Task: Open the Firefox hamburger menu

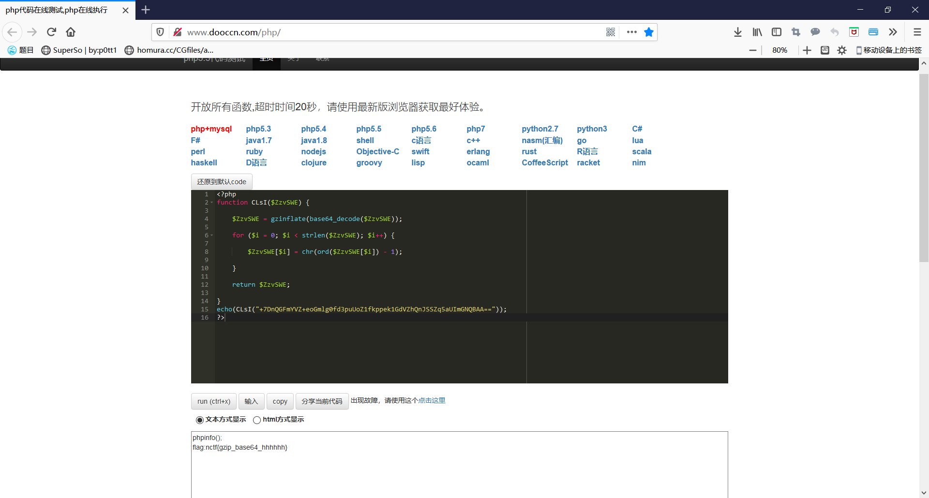Action: pos(917,32)
